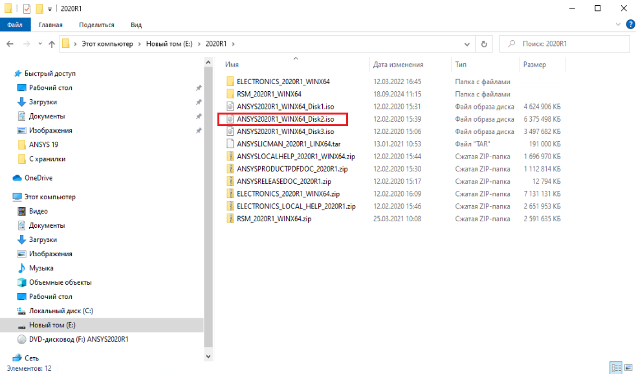Expand breadcrumb arrow after Этот компьютер
636x374 pixels.
pyautogui.click(x=140, y=44)
